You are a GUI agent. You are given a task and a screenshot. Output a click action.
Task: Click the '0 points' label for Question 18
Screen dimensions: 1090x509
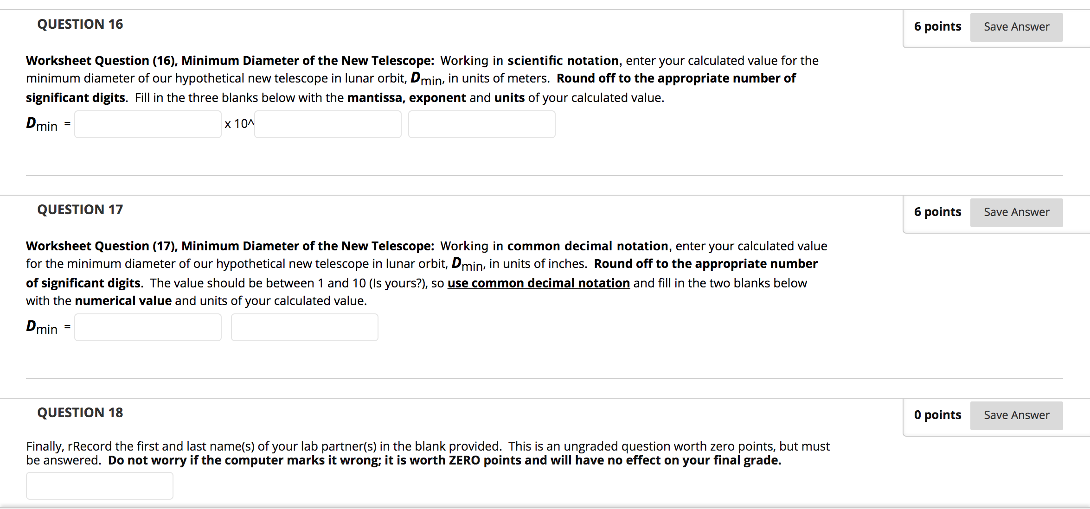[937, 415]
